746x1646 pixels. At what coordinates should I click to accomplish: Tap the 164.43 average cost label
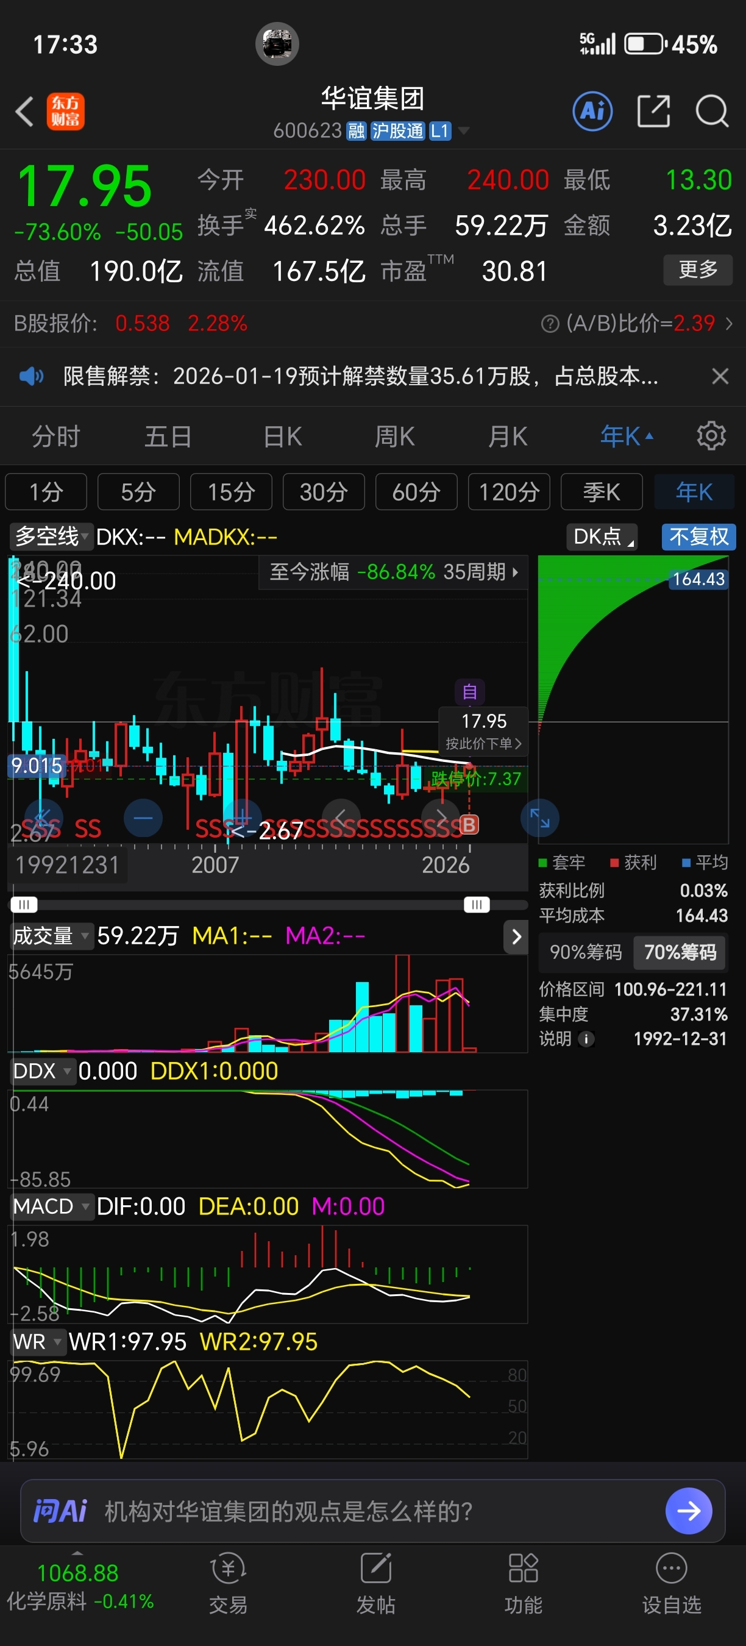click(698, 580)
